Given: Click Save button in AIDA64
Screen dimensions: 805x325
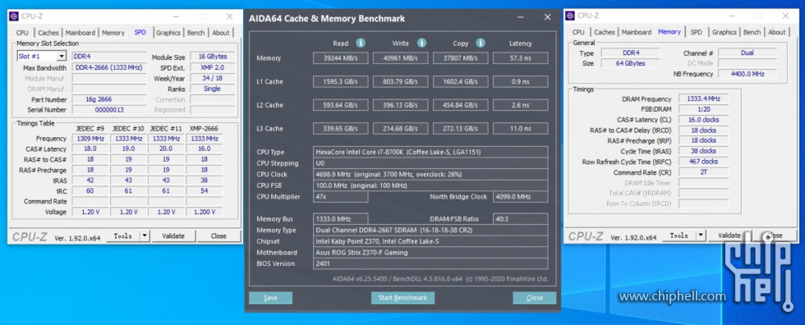Looking at the screenshot, I should (270, 298).
